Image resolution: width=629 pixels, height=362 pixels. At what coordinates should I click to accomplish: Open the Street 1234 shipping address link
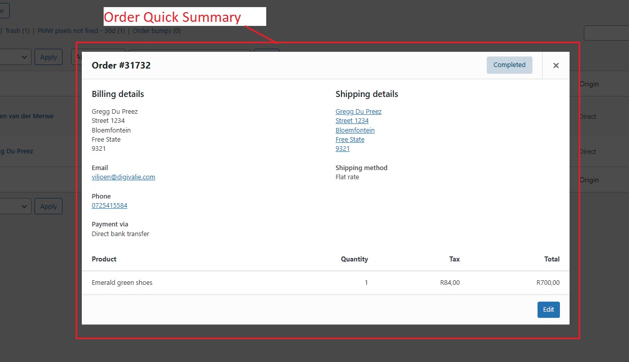(x=352, y=121)
